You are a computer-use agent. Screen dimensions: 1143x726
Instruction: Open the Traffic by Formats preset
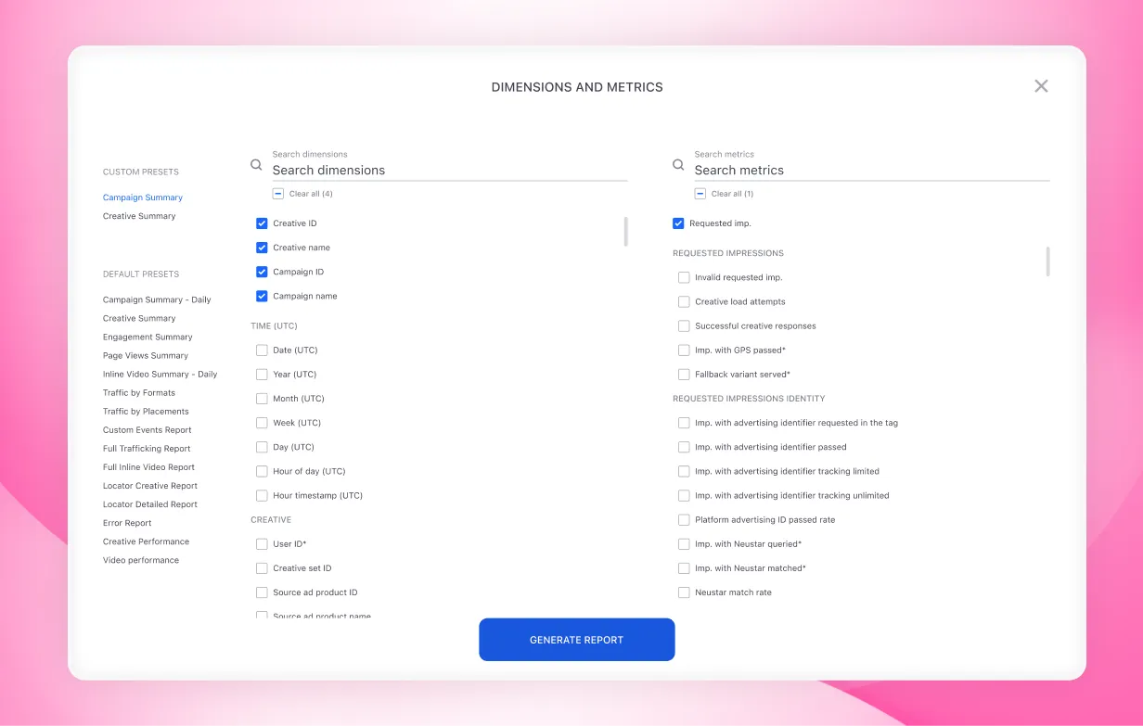click(x=139, y=392)
